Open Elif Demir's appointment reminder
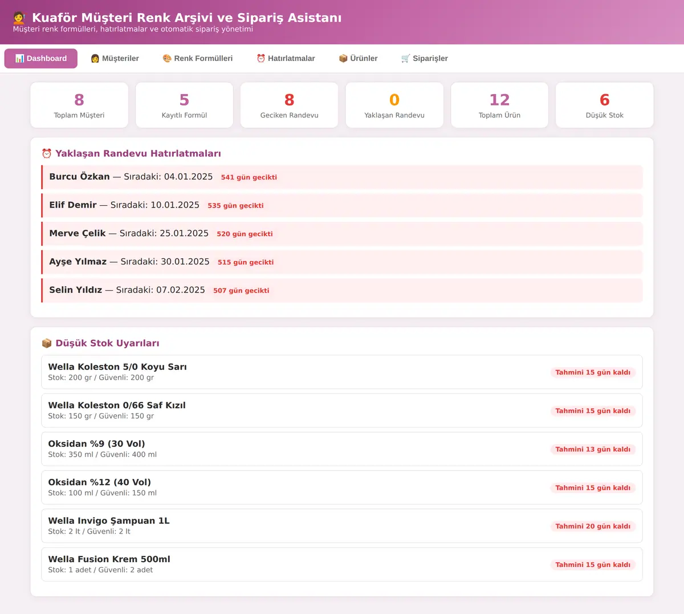This screenshot has height=614, width=684. click(x=342, y=205)
